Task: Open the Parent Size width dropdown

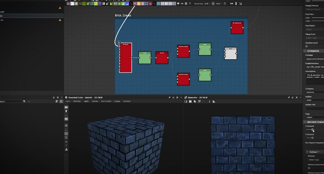Action: [207, 3]
